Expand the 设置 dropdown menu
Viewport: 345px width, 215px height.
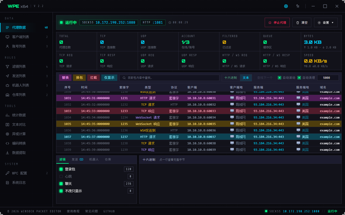click(x=326, y=23)
